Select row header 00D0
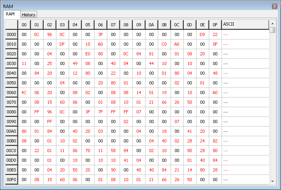 pos(12,161)
